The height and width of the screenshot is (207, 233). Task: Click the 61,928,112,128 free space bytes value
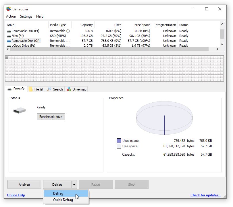(174, 146)
